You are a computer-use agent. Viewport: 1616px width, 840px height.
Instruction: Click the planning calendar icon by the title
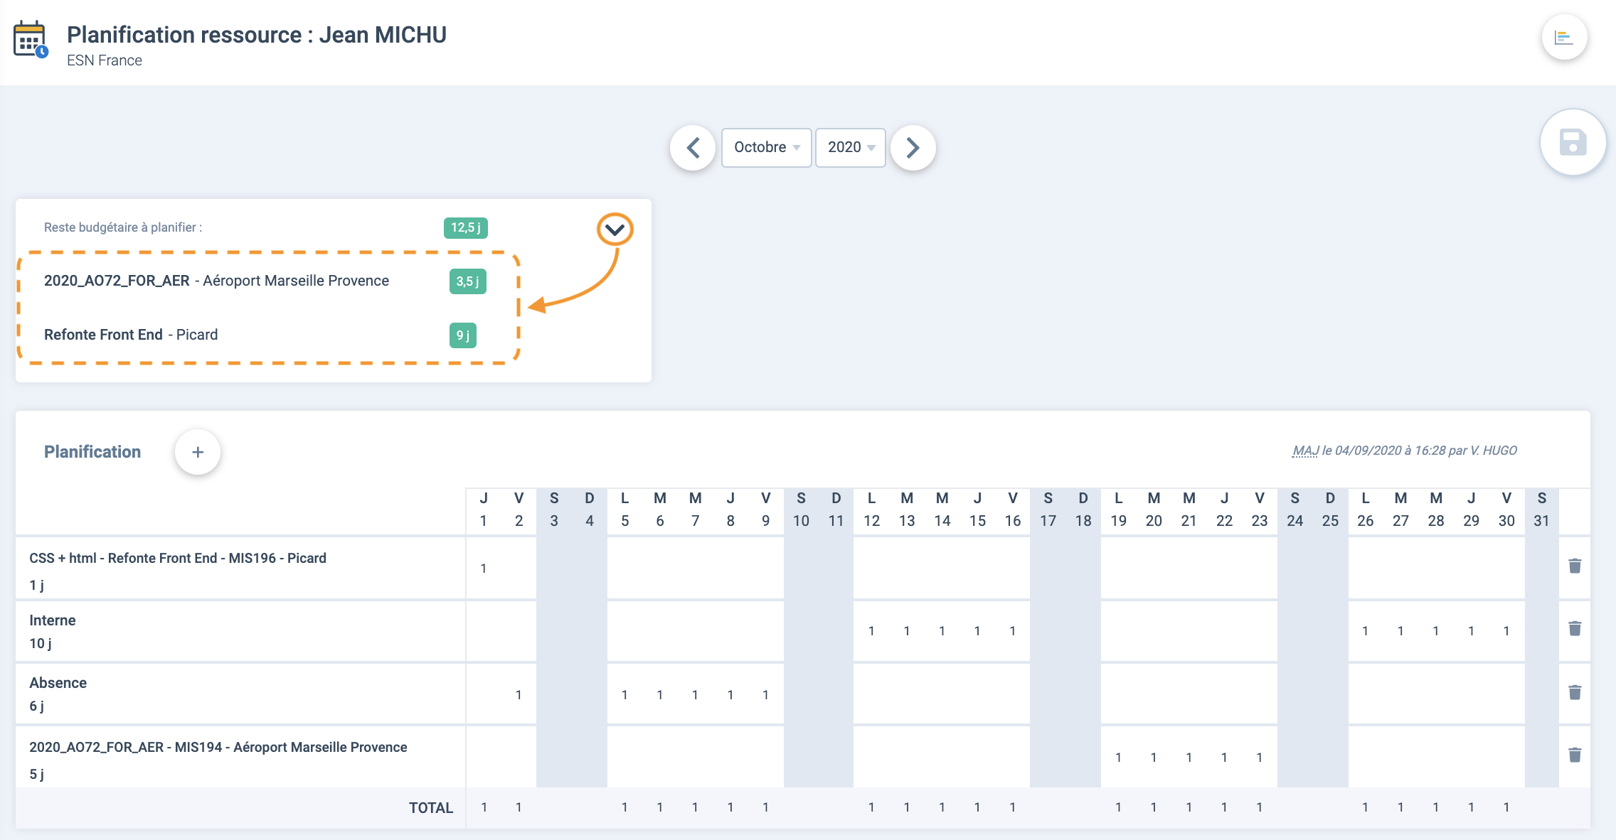[31, 40]
